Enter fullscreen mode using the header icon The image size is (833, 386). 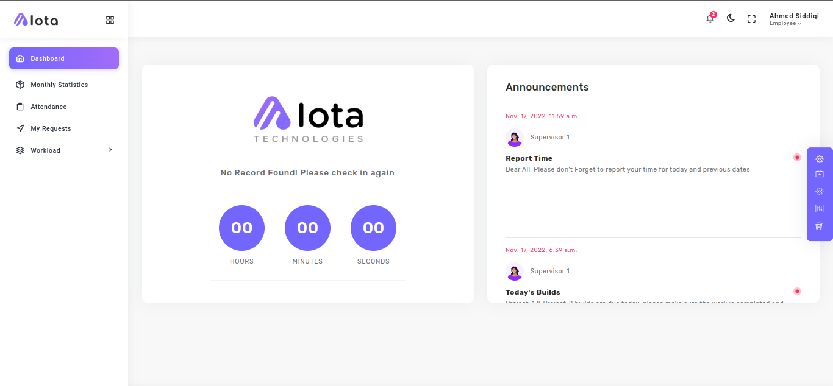coord(751,19)
